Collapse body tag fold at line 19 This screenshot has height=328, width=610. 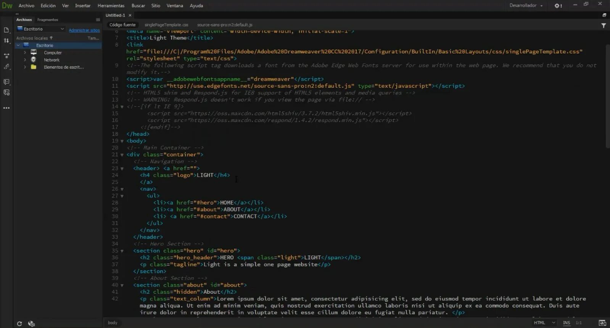(x=122, y=141)
